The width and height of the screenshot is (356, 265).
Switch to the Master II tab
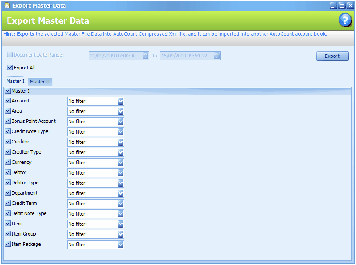[40, 82]
